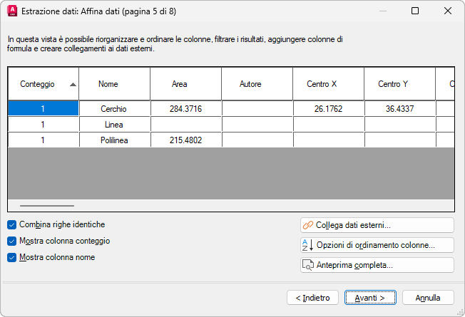Toggle Combina righe identiche checkbox
This screenshot has height=317, width=465.
(x=12, y=224)
